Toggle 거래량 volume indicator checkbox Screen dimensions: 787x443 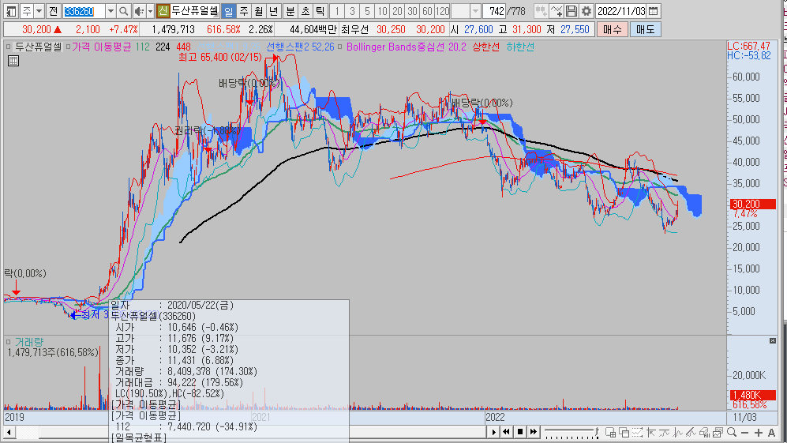coord(8,342)
